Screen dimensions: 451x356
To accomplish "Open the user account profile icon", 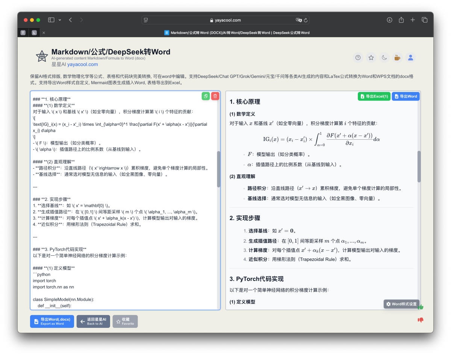I will click(410, 57).
